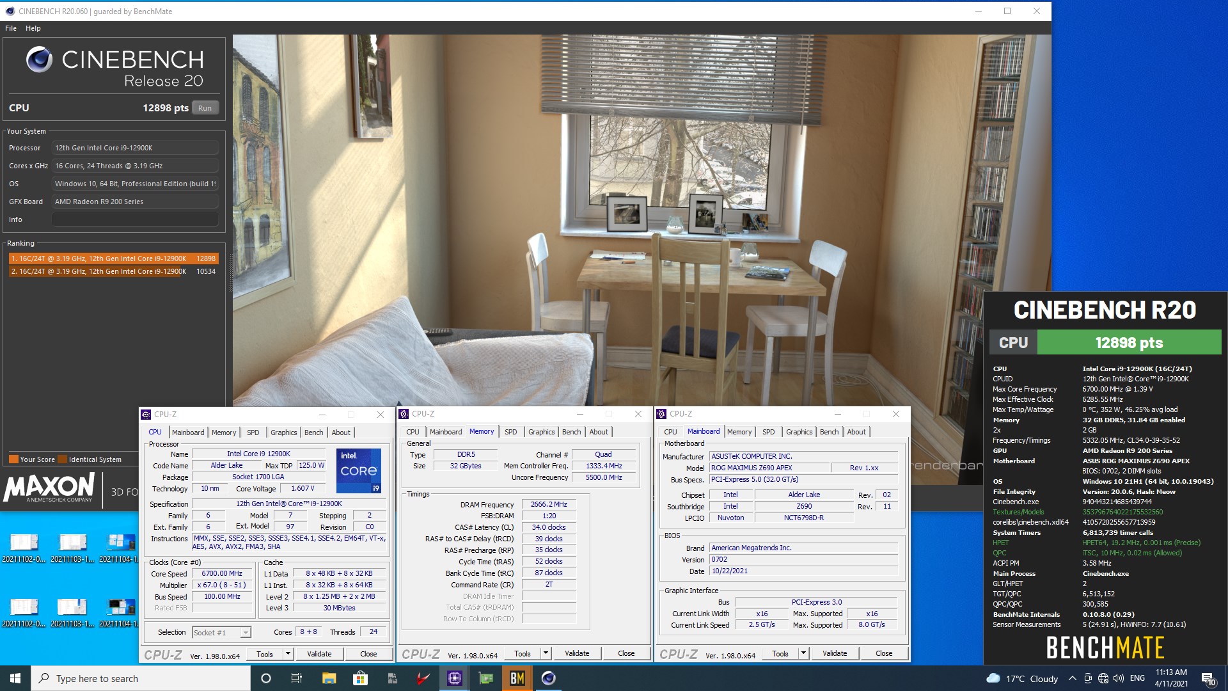Click Validate in the Mainboard window
This screenshot has height=691, width=1228.
[835, 653]
